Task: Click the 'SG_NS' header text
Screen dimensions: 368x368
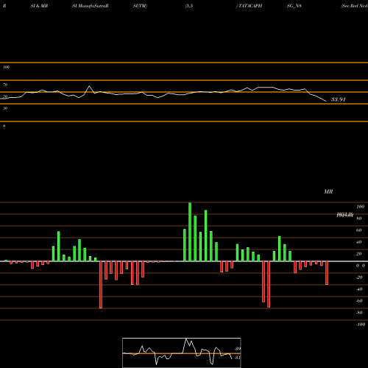Action: 294,6
